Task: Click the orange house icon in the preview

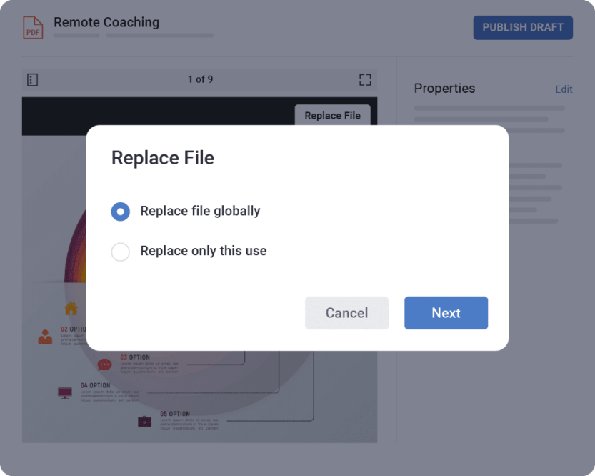Action: [x=71, y=307]
